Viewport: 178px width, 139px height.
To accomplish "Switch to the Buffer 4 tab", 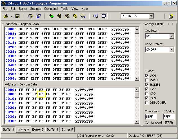I will 52,129.
